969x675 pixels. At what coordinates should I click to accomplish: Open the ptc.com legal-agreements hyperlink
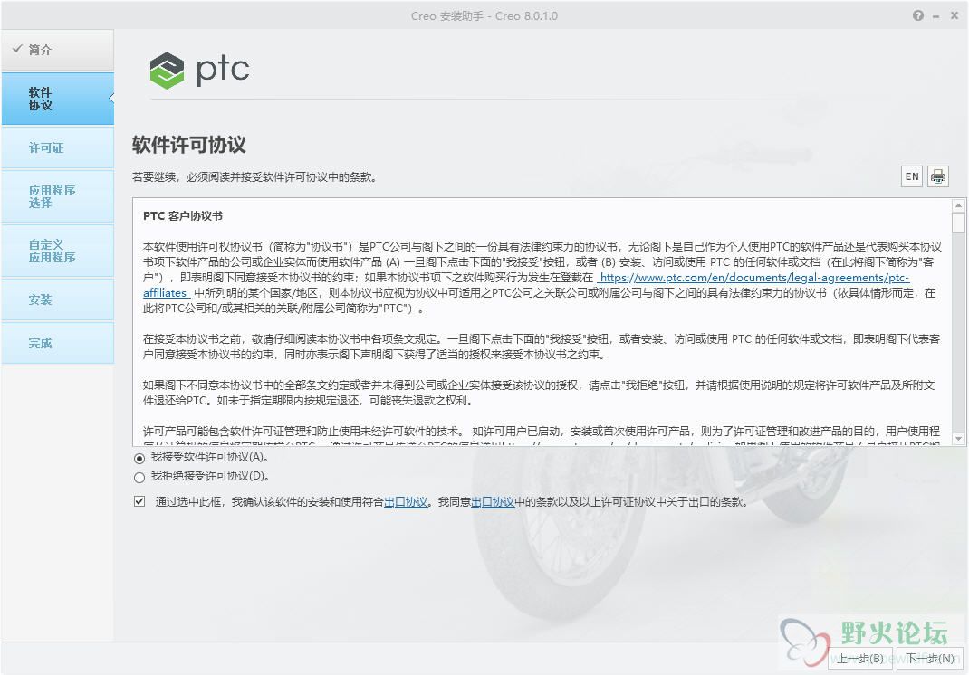[x=754, y=278]
